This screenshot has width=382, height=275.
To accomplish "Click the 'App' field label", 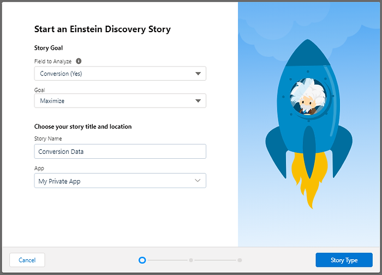I will pos(39,168).
